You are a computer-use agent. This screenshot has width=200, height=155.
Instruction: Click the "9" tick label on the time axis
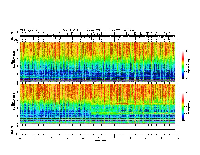[x=162, y=138]
